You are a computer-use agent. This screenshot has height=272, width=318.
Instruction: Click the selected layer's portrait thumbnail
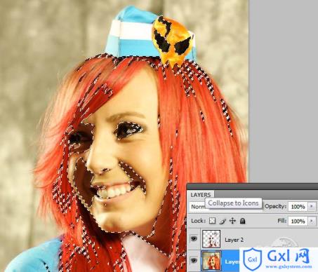click(x=211, y=261)
